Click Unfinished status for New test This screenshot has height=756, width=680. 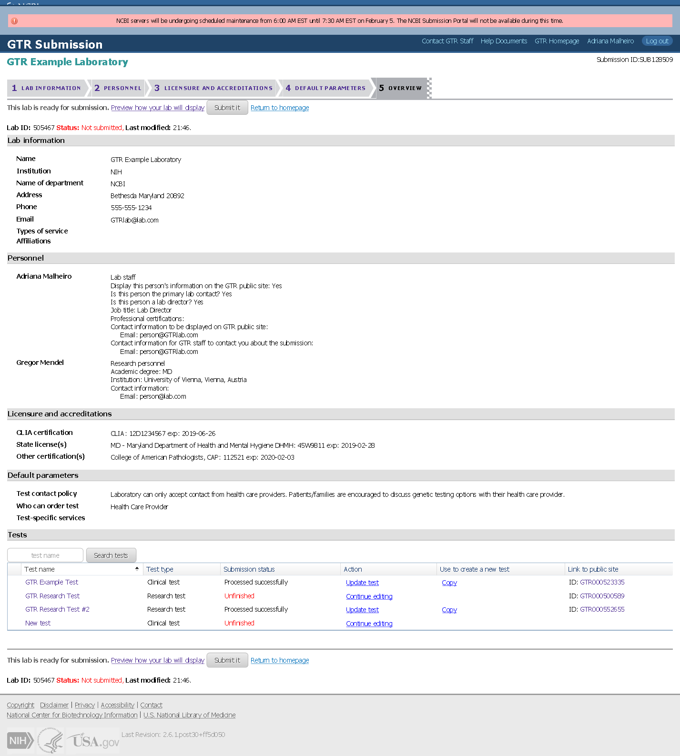coord(239,623)
